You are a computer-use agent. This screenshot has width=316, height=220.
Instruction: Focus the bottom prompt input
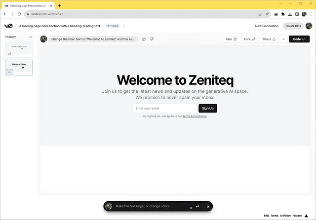151,206
